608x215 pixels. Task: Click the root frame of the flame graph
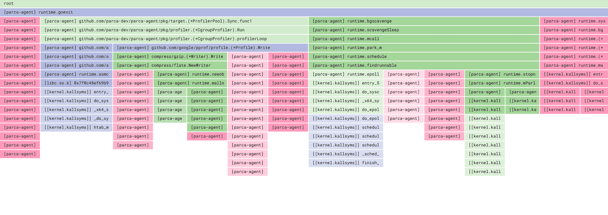[x=304, y=3]
